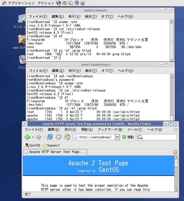Click 'Apache 2 Test Page' heading
The image size is (184, 201).
(98, 163)
